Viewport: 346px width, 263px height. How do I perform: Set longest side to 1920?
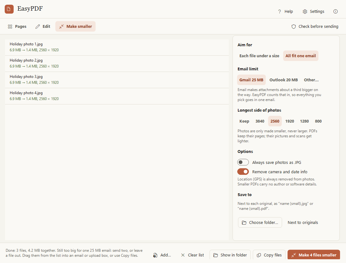click(290, 121)
